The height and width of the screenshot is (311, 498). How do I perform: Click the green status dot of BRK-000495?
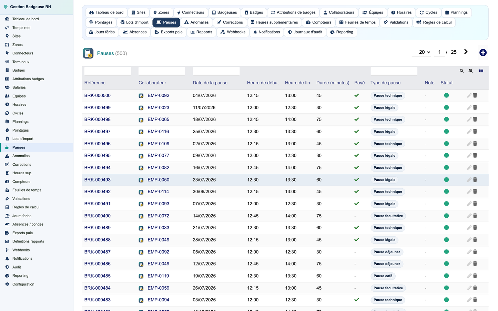446,156
